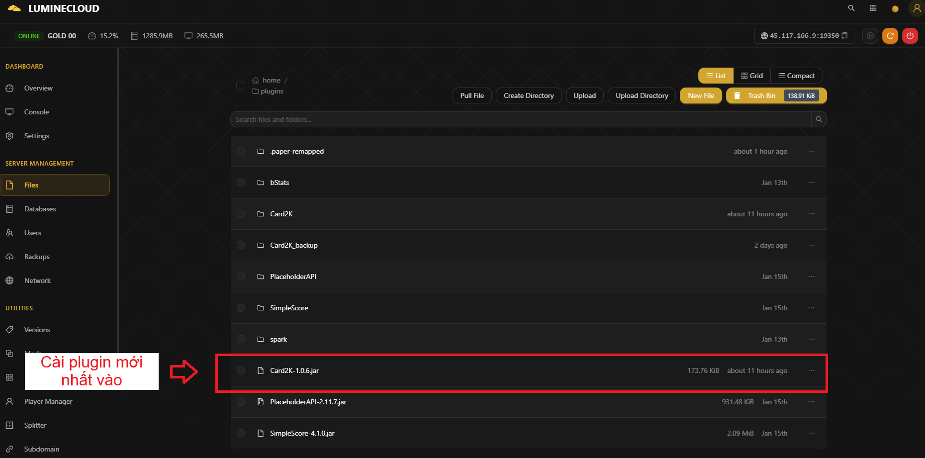925x458 pixels.
Task: Open three-dot menu for PlaceholderAPI-2.11.7.jar
Action: click(811, 402)
